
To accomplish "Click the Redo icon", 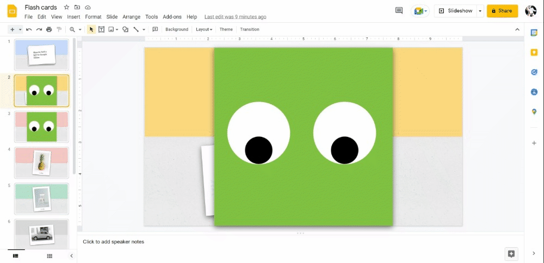I will (x=39, y=29).
